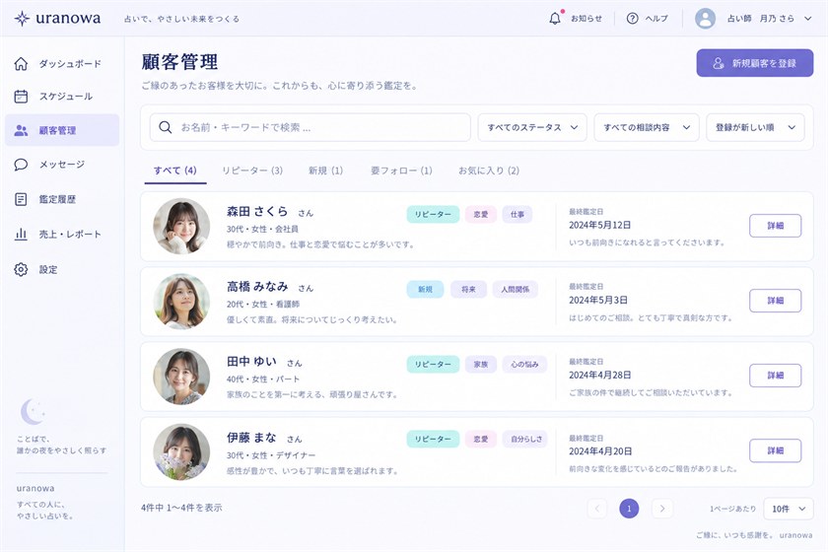Open スケジュール in the sidebar
The height and width of the screenshot is (552, 828).
coord(62,97)
